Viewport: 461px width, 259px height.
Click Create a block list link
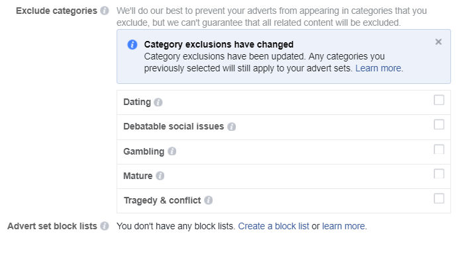274,226
